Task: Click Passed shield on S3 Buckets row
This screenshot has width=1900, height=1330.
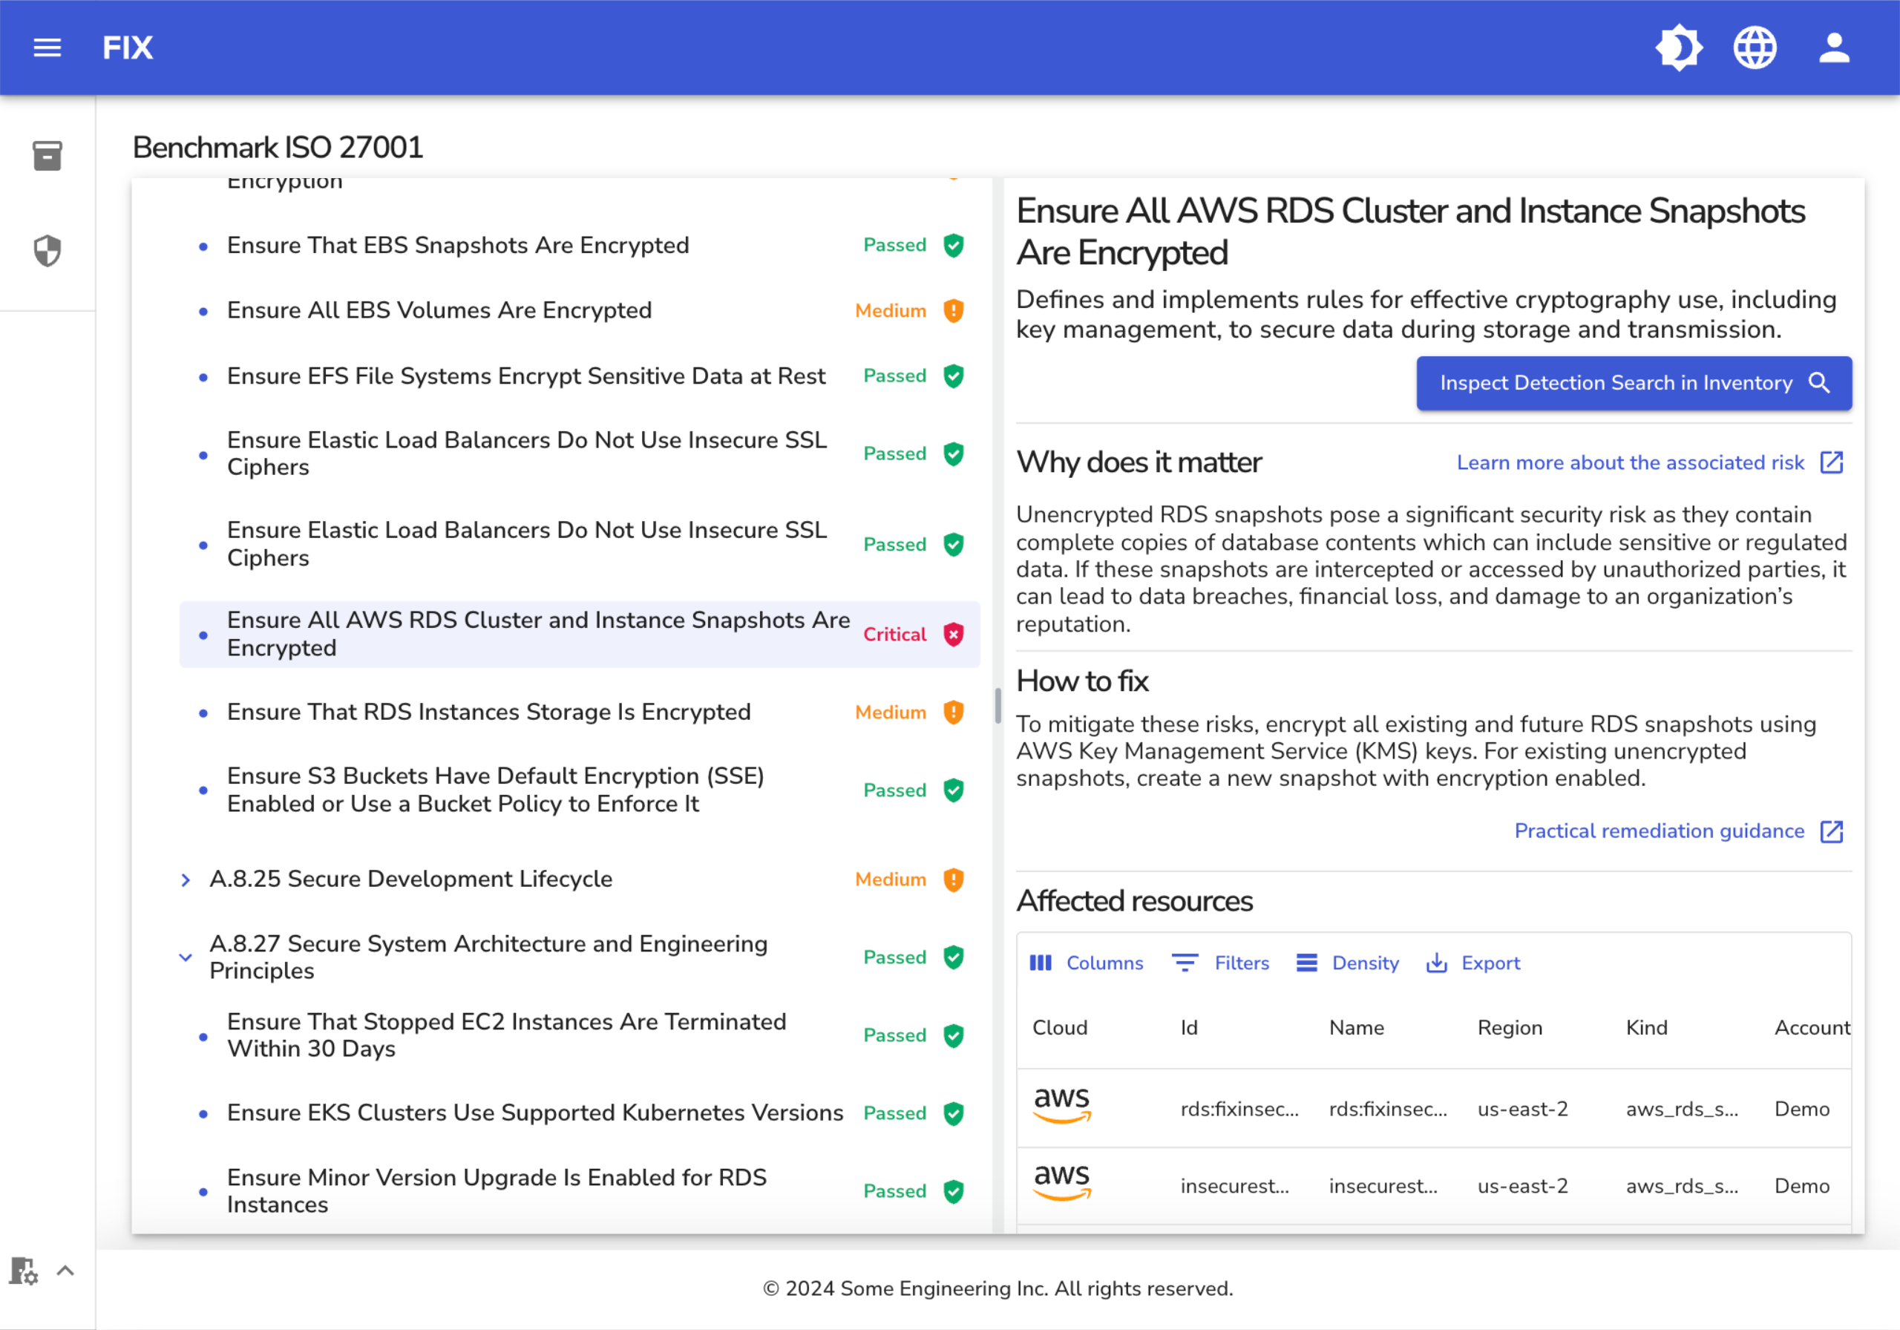Action: point(953,790)
